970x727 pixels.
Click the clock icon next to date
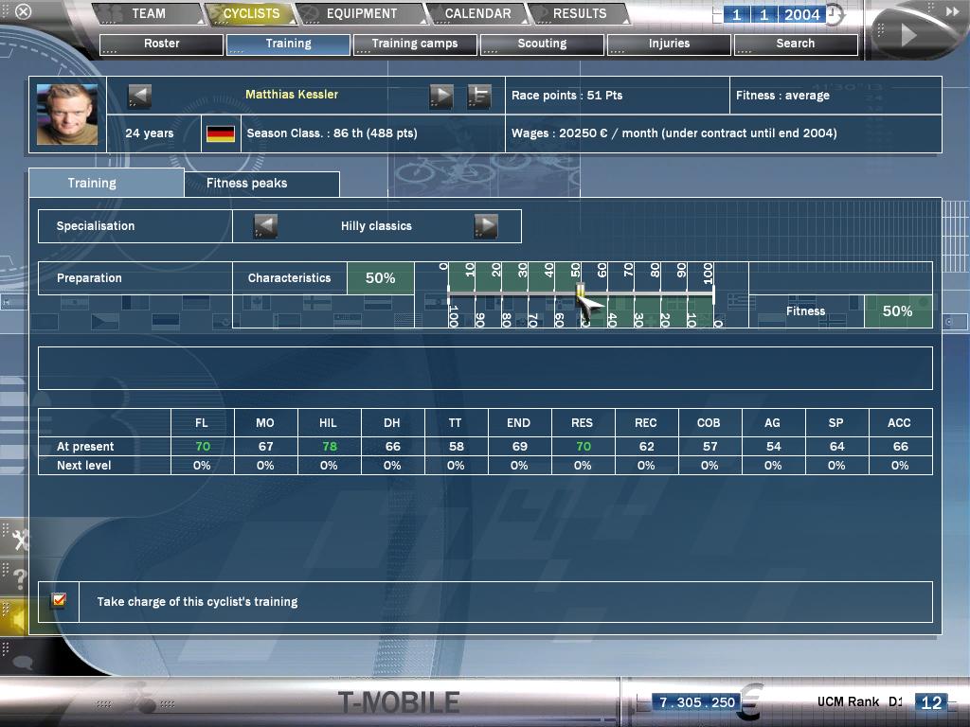coord(834,15)
